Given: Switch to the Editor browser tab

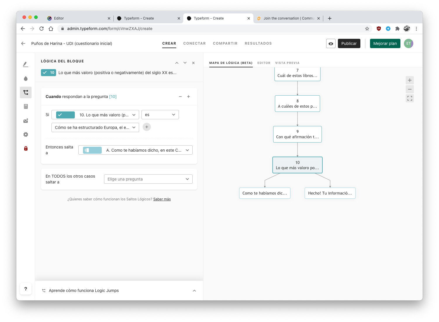Looking at the screenshot, I should 78,18.
